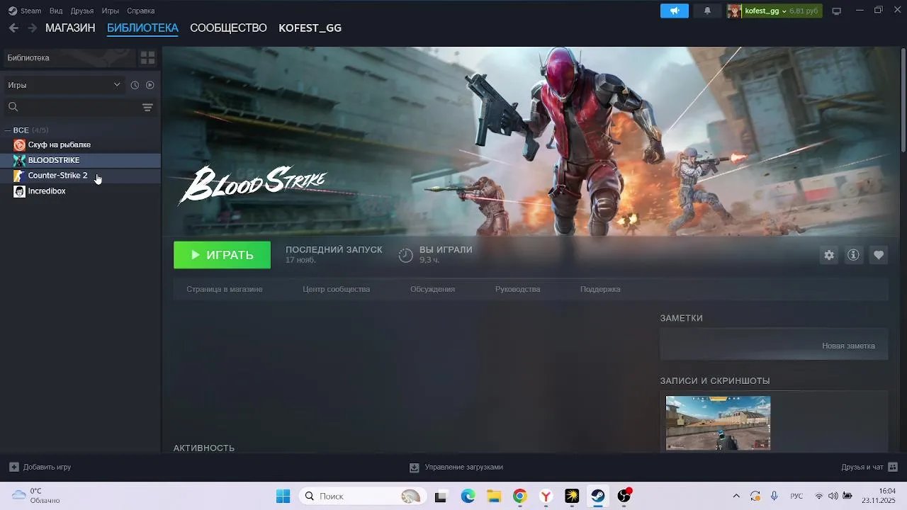Screen dimensions: 907x510
Task: Click the green ИГРАТЬ button
Action: [222, 255]
